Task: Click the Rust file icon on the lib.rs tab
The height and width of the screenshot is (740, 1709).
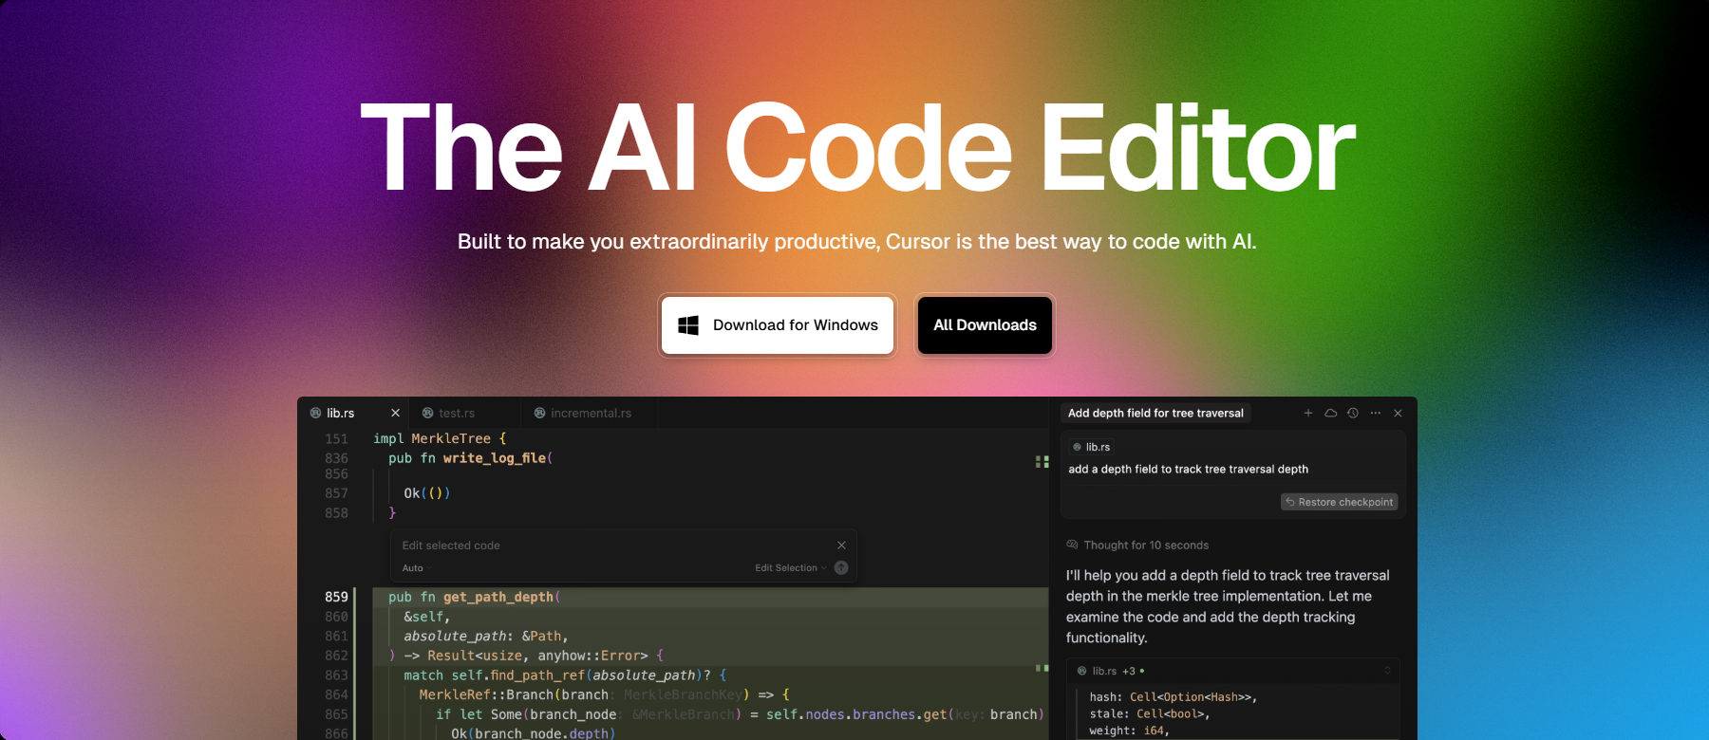Action: 316,413
